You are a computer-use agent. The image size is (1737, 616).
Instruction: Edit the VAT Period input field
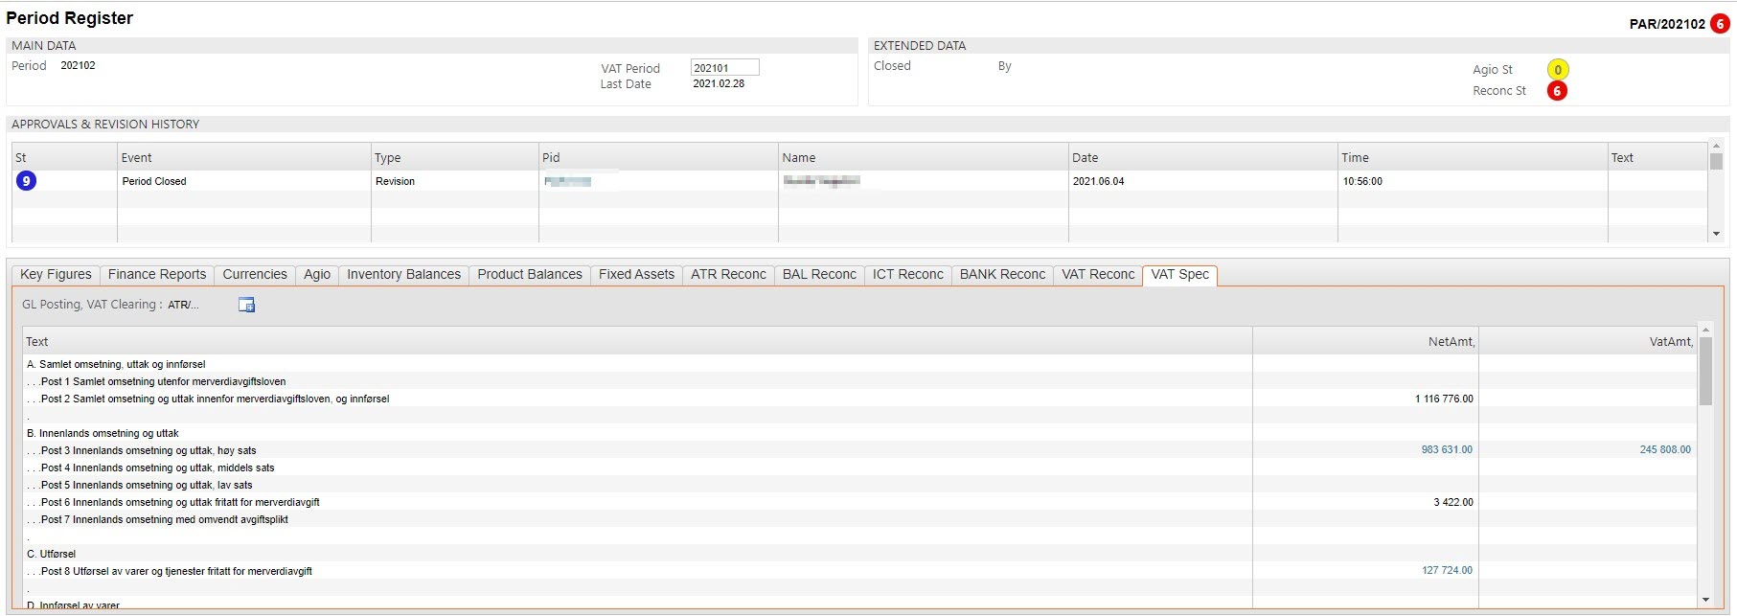point(724,68)
